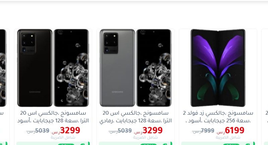
Task: Click the green discount bar under the gray S20 Ultra
Action: tap(136, 143)
